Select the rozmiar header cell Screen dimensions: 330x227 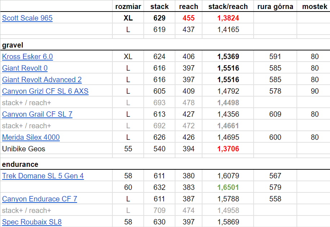click(x=128, y=6)
